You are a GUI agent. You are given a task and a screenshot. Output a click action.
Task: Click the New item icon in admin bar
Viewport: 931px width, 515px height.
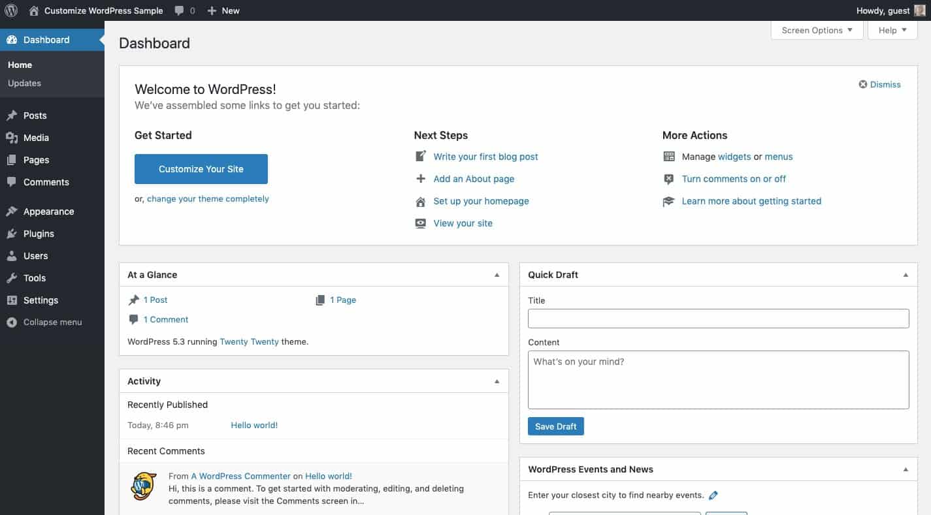(x=210, y=10)
